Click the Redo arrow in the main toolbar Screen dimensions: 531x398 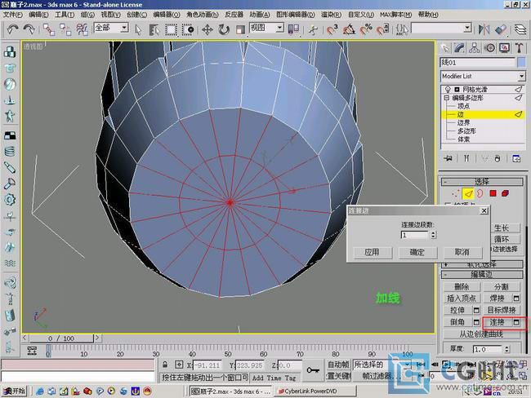tap(29, 29)
